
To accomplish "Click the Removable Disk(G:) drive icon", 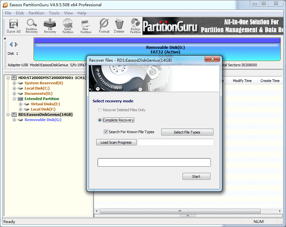I will 20,120.
